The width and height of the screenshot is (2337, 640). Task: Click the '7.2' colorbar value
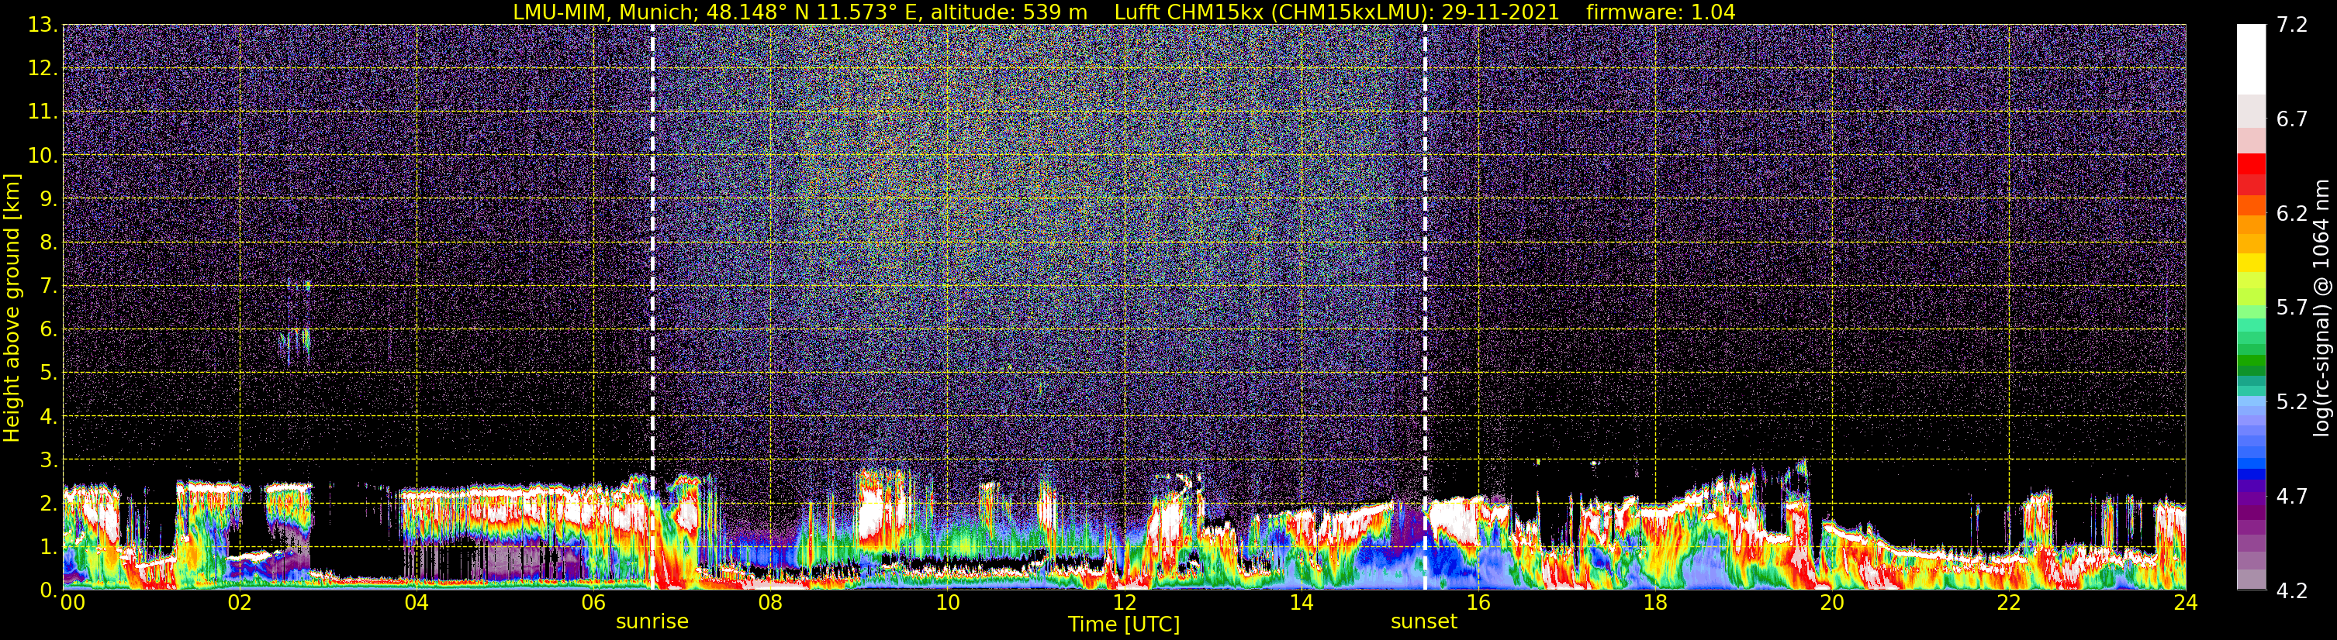pos(2292,25)
